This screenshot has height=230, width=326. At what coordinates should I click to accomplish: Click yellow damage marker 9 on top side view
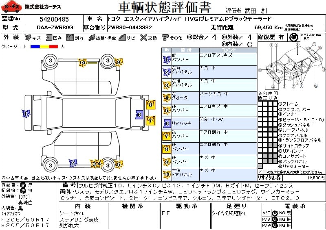point(119,63)
